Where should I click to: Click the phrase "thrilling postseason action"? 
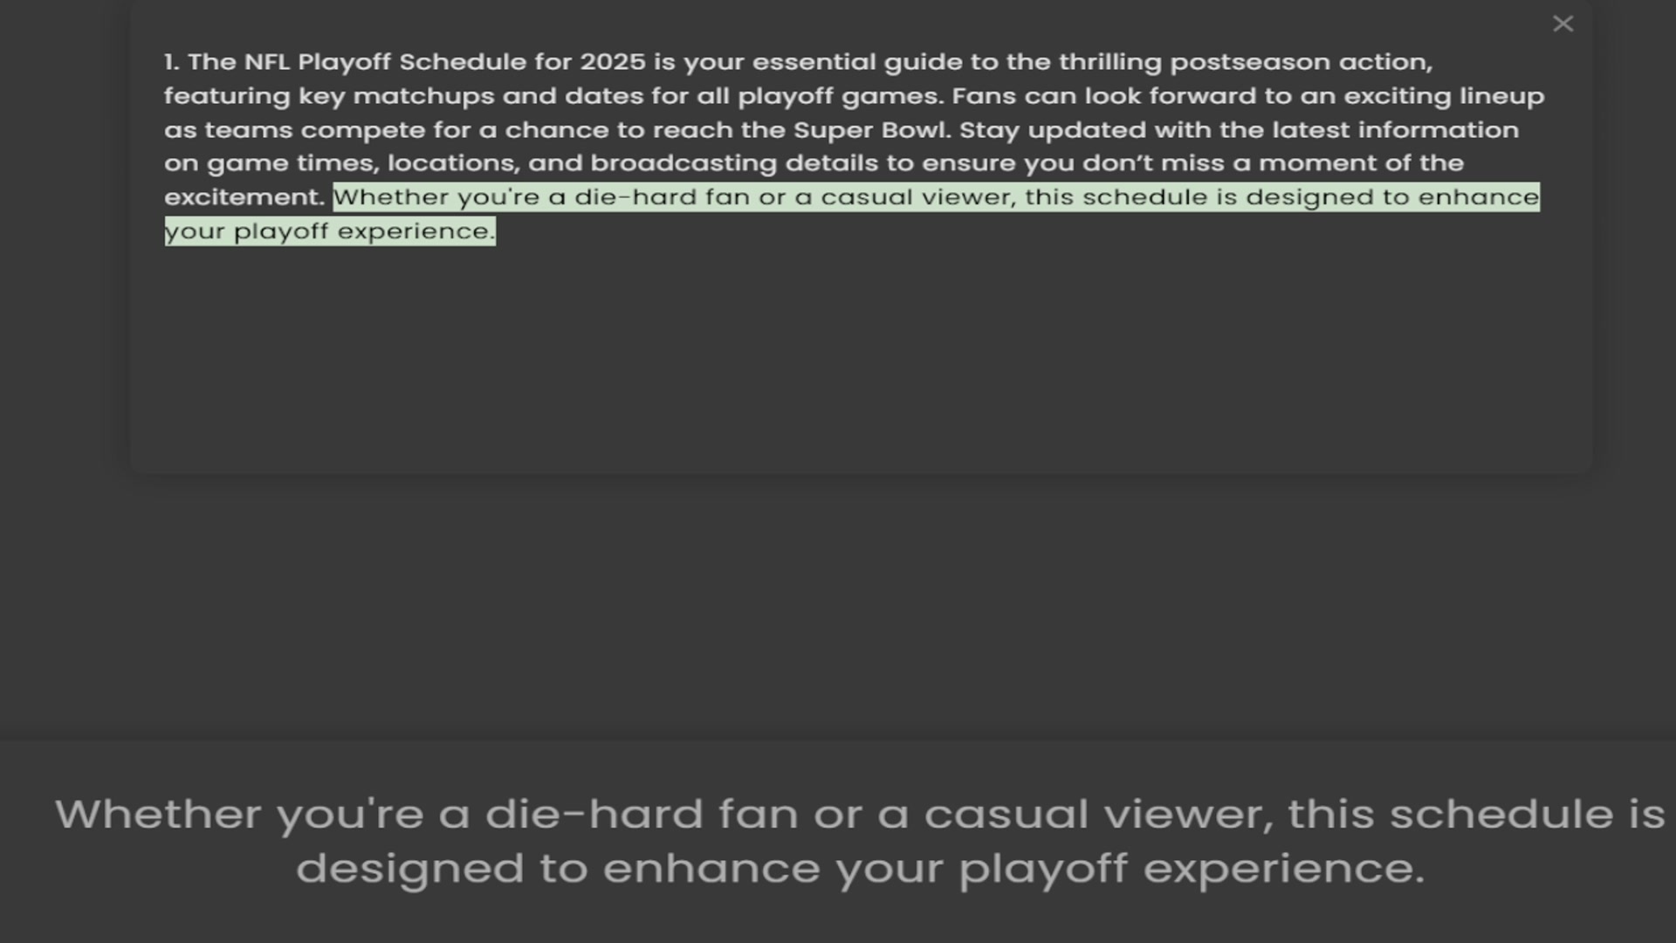click(x=1244, y=62)
